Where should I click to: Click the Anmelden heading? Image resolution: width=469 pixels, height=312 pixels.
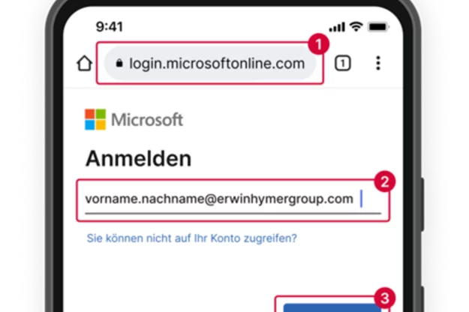tap(138, 158)
